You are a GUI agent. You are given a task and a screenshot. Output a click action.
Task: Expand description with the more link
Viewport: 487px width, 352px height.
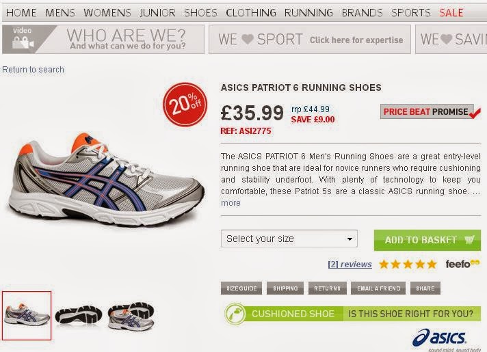(231, 203)
